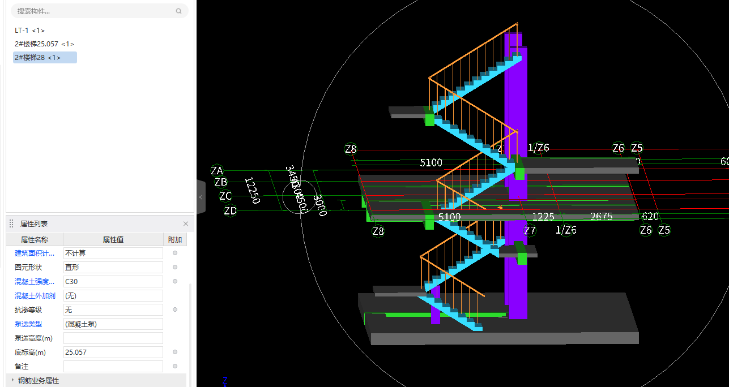Viewport: 729px width, 387px height.
Task: Click axis label ZD in viewport
Action: tap(230, 211)
